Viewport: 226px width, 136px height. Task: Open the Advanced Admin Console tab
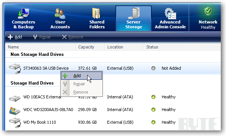pyautogui.click(x=170, y=19)
